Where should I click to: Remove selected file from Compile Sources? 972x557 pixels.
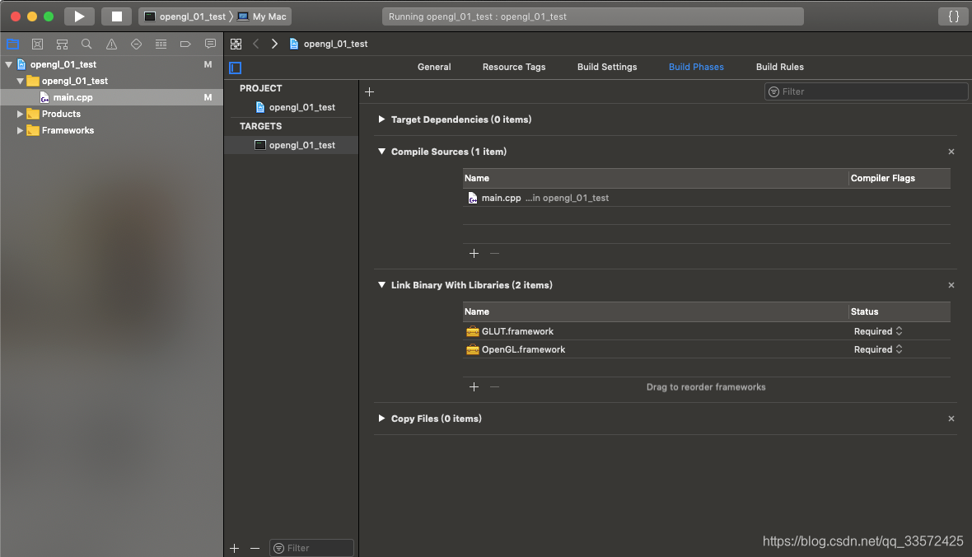click(495, 253)
